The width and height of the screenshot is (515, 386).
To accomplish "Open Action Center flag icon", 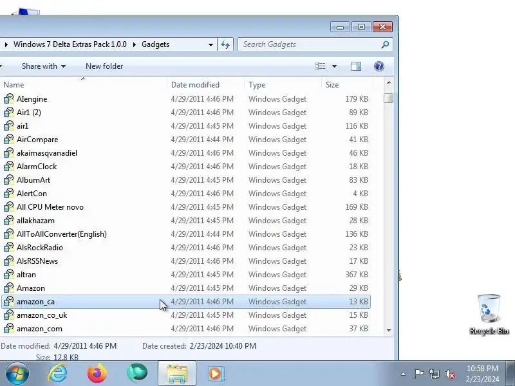I will tap(418, 374).
